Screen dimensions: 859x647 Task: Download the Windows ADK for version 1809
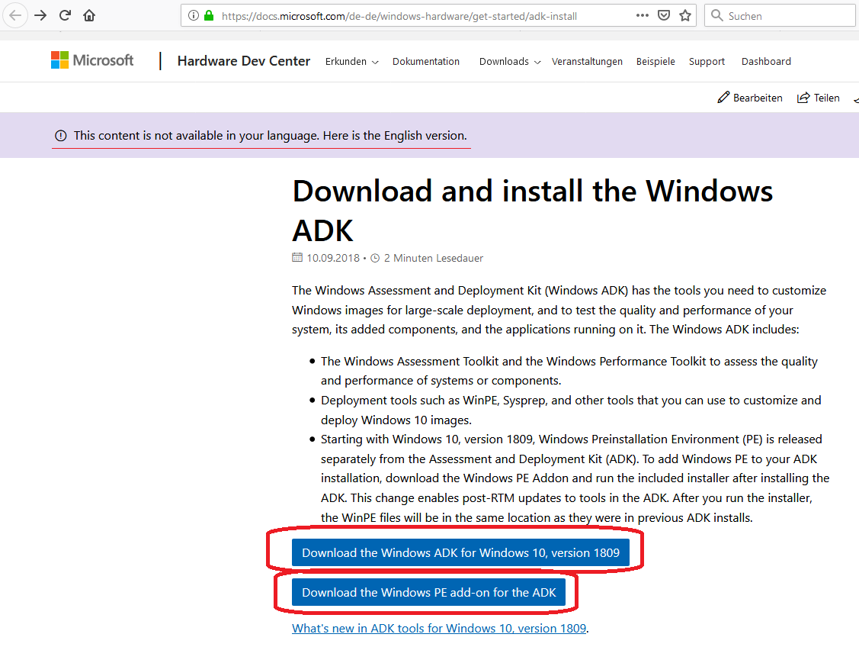point(460,552)
